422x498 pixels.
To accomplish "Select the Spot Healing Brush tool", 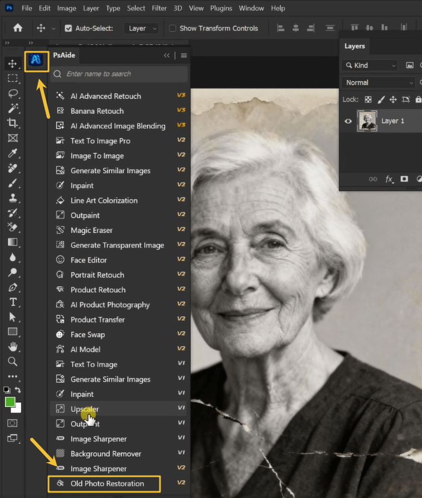I will [12, 168].
